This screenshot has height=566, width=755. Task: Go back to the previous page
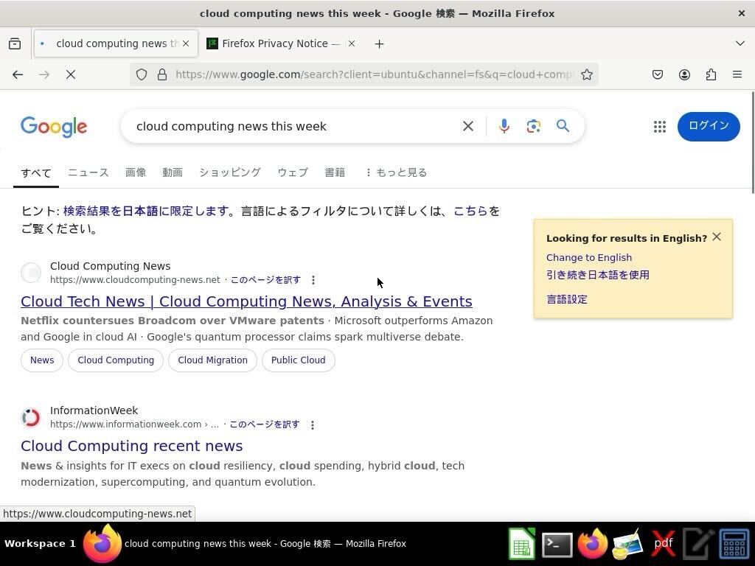tap(18, 74)
